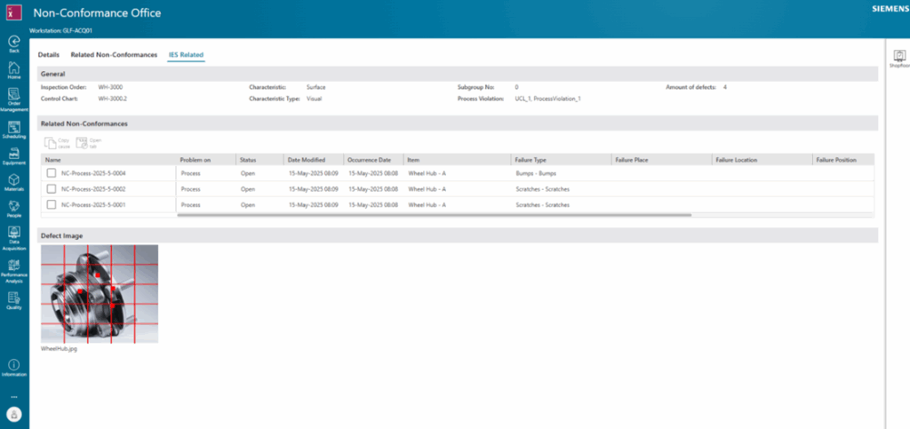
Task: Open Order Management from the sidebar
Action: 14,95
